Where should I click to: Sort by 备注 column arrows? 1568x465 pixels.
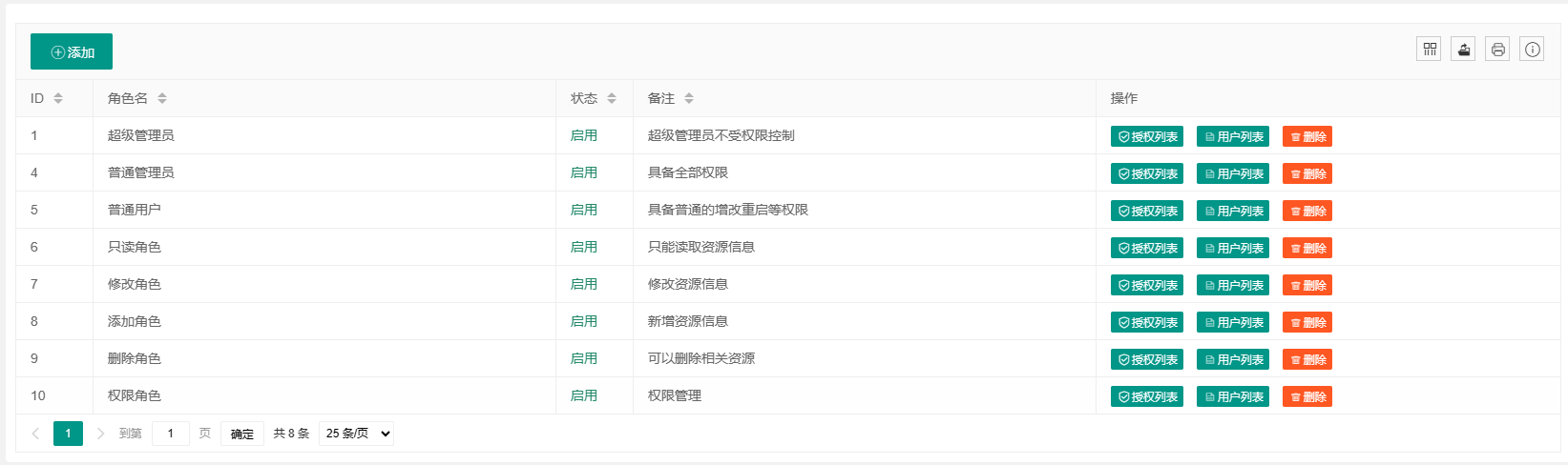click(x=689, y=98)
